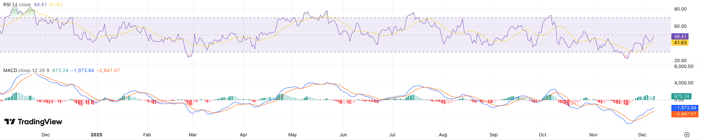Viewport: 701px width, 140px height.
Task: Click the MACD histogram value 873.24 in legend
Action: click(x=60, y=71)
